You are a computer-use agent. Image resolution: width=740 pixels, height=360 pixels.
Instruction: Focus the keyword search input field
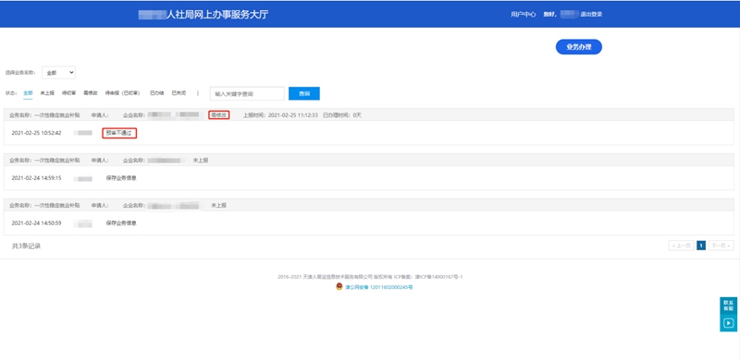[247, 94]
